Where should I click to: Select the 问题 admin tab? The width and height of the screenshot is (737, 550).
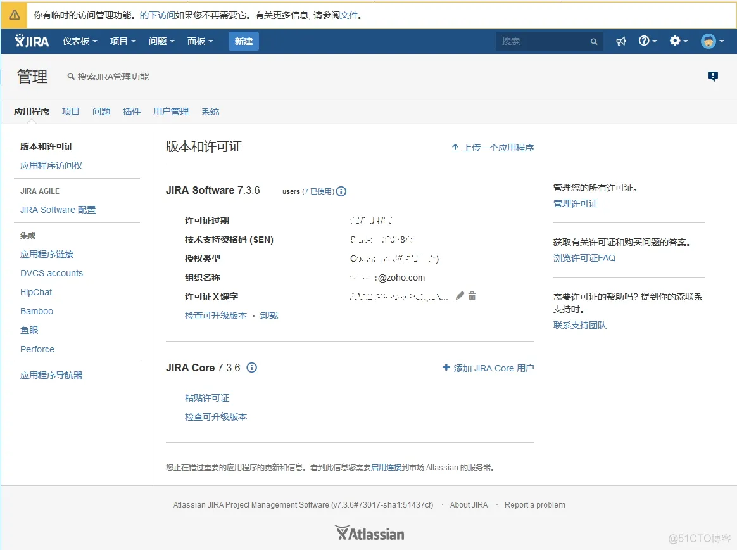(101, 112)
